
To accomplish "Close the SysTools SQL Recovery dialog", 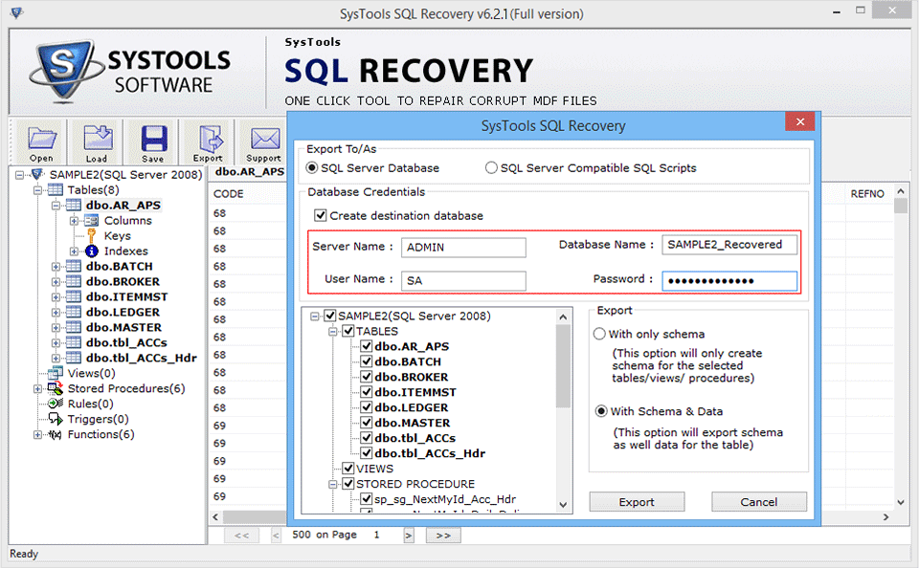I will point(800,121).
